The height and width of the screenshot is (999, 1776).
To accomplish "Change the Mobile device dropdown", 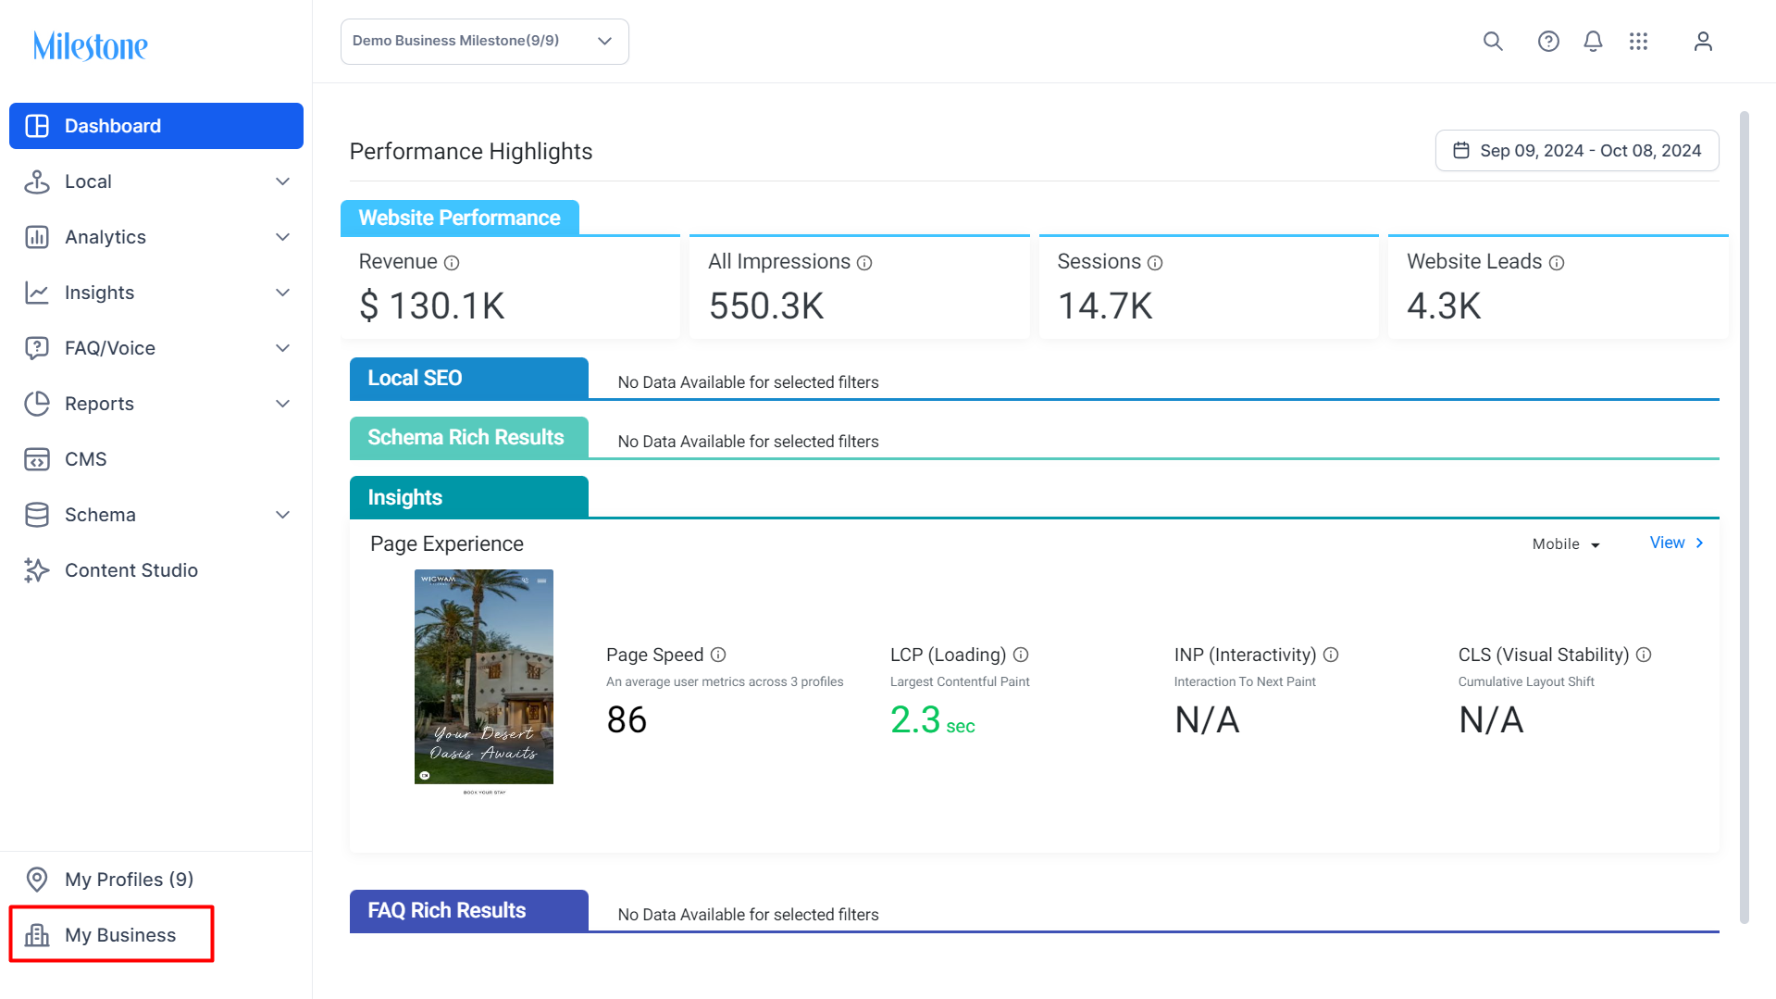I will (x=1566, y=544).
